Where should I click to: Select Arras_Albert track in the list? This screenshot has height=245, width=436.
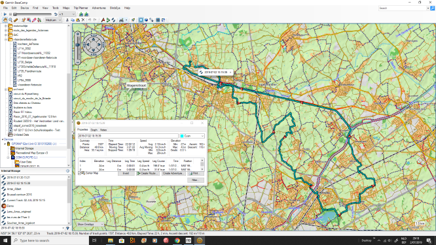[14, 189]
